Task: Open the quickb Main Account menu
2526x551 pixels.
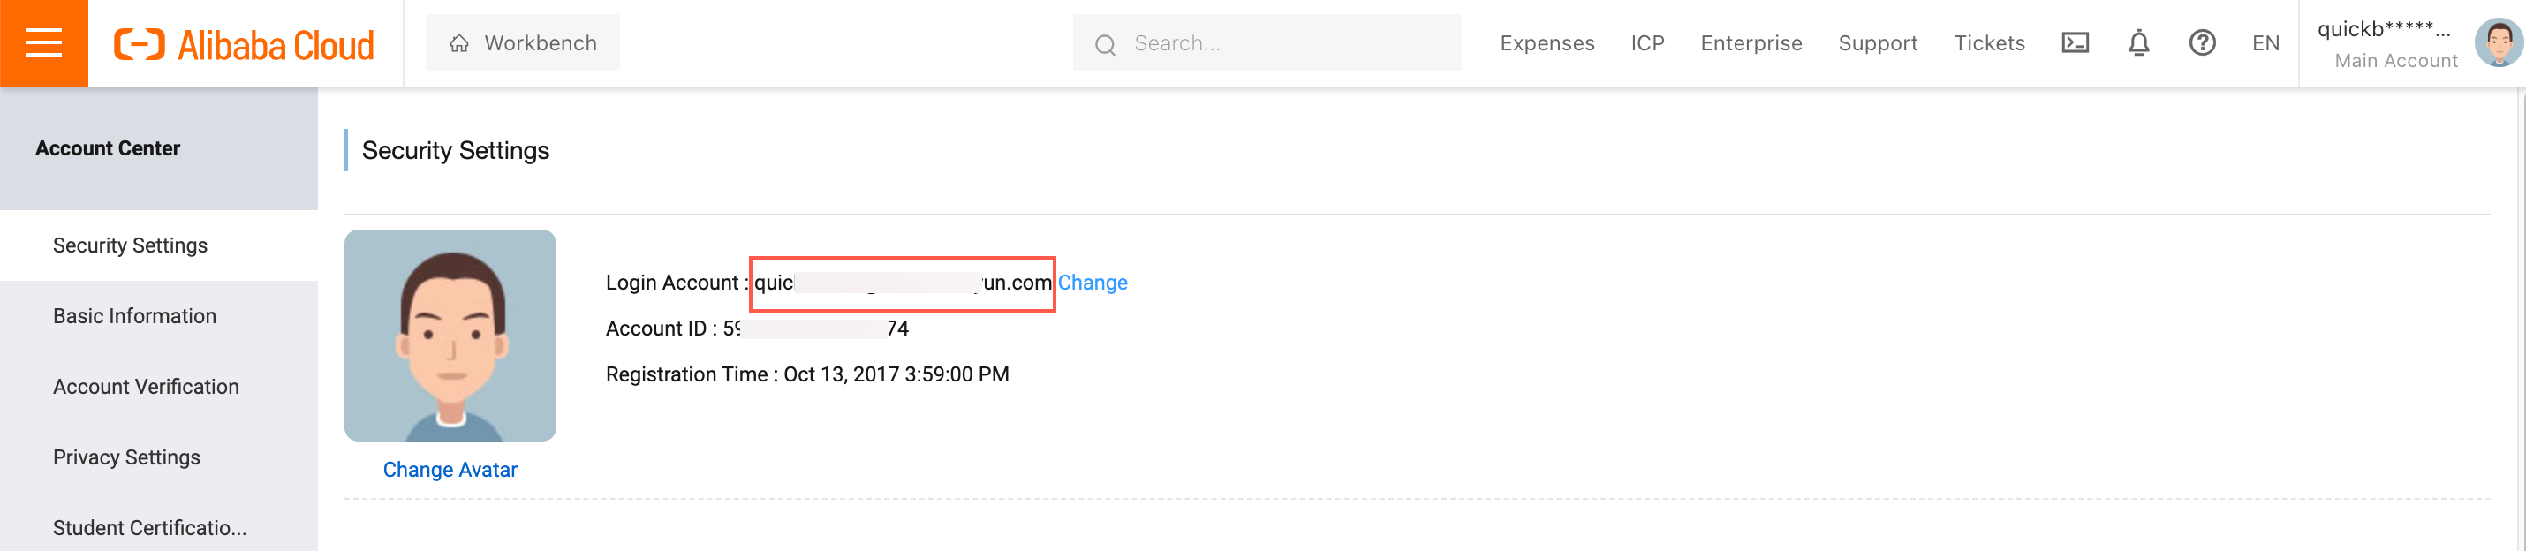Action: pyautogui.click(x=2387, y=44)
